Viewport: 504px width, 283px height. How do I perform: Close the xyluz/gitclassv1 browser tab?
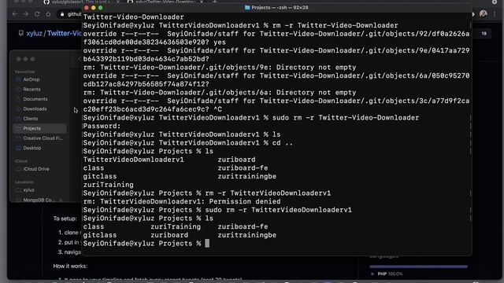pos(117,2)
